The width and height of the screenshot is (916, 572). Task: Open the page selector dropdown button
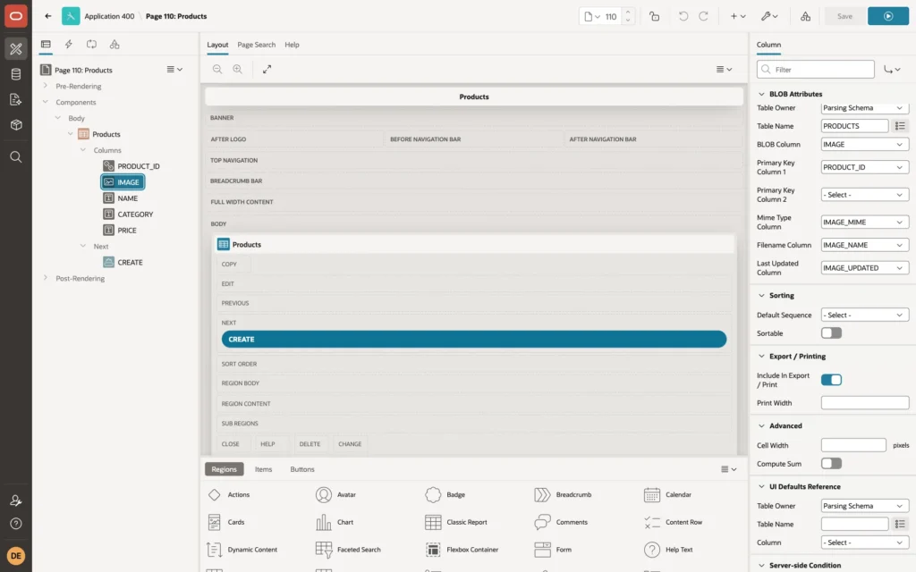pyautogui.click(x=591, y=16)
